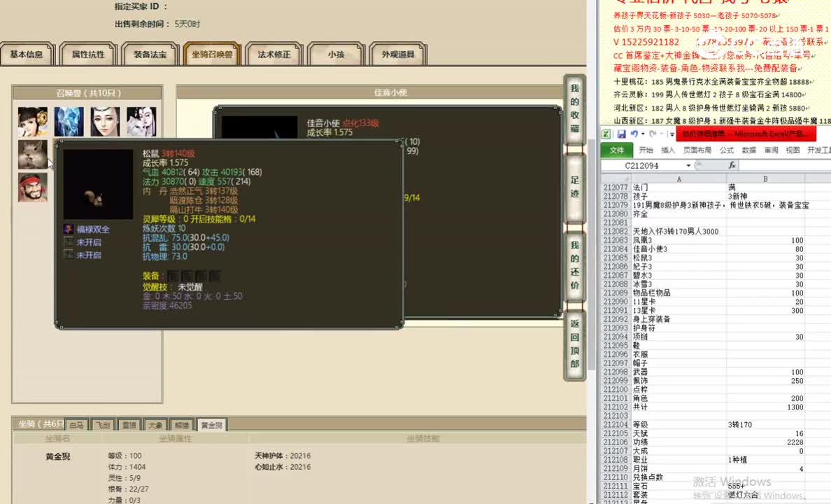The image size is (831, 504).
Task: Click the Name Box showing C212094
Action: point(643,165)
